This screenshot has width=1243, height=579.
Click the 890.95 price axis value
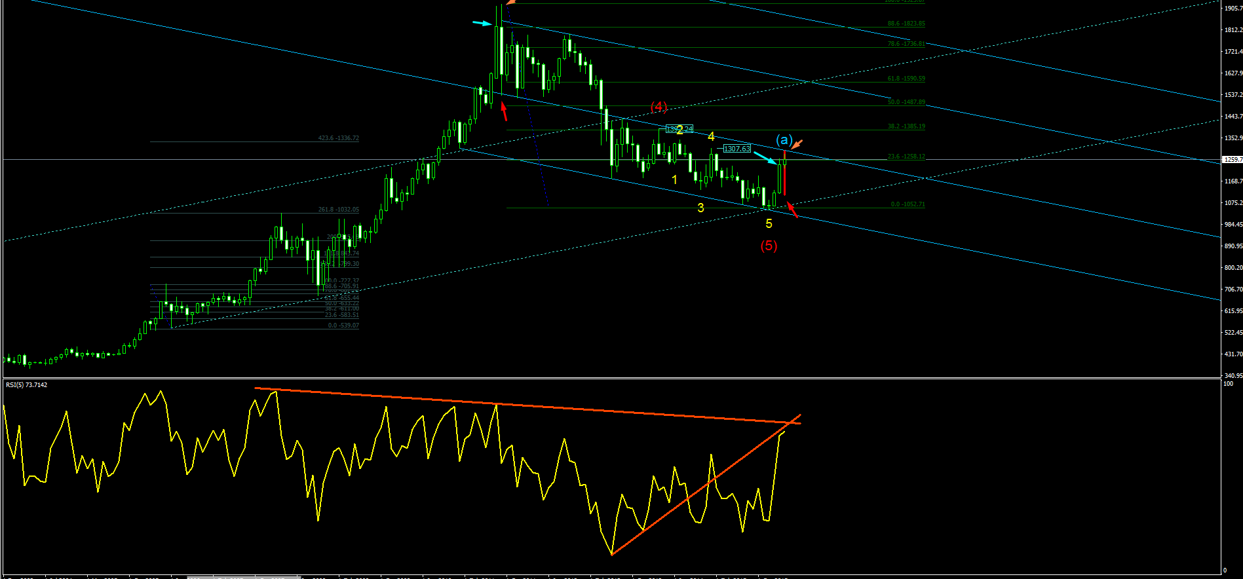coord(1233,246)
